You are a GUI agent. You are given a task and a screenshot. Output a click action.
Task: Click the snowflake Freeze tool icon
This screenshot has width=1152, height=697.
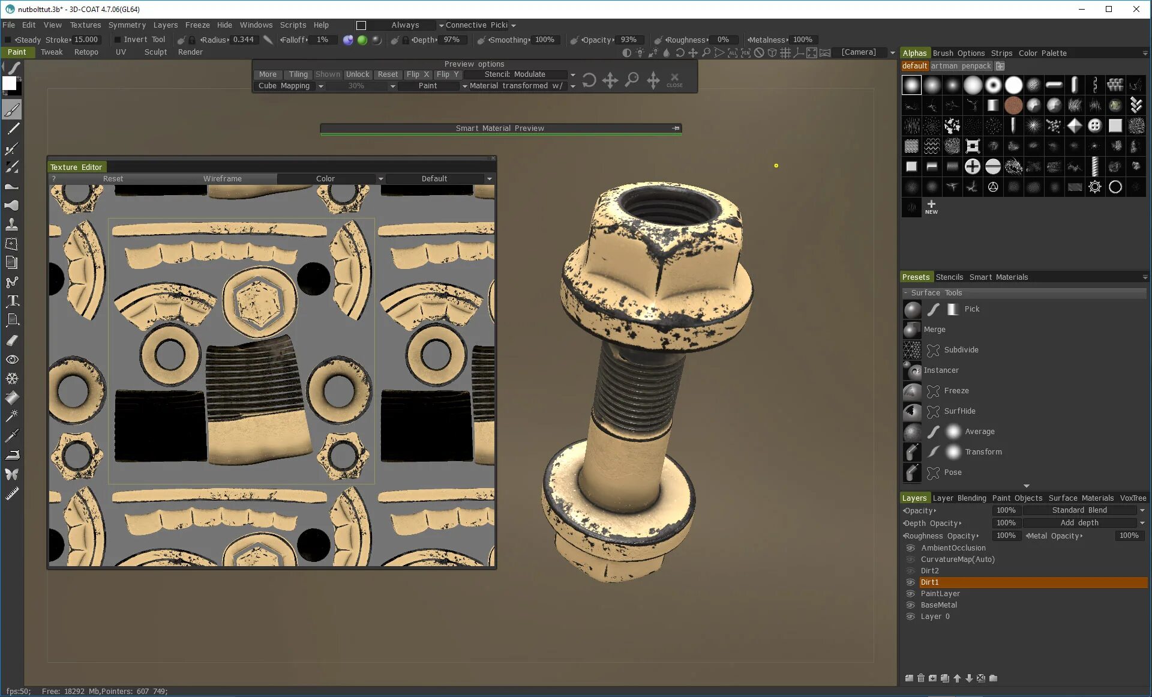(12, 379)
